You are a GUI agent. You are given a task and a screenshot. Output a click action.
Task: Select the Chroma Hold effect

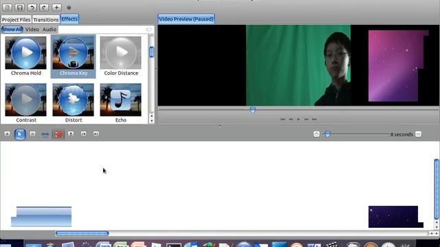click(26, 56)
